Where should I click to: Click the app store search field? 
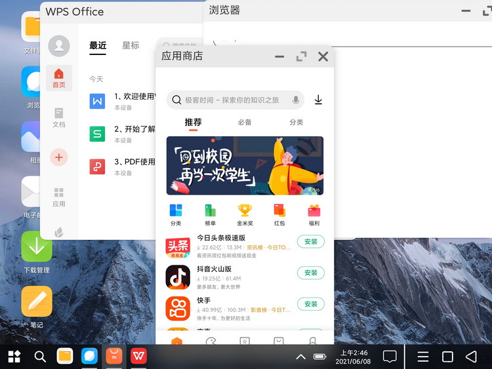236,100
